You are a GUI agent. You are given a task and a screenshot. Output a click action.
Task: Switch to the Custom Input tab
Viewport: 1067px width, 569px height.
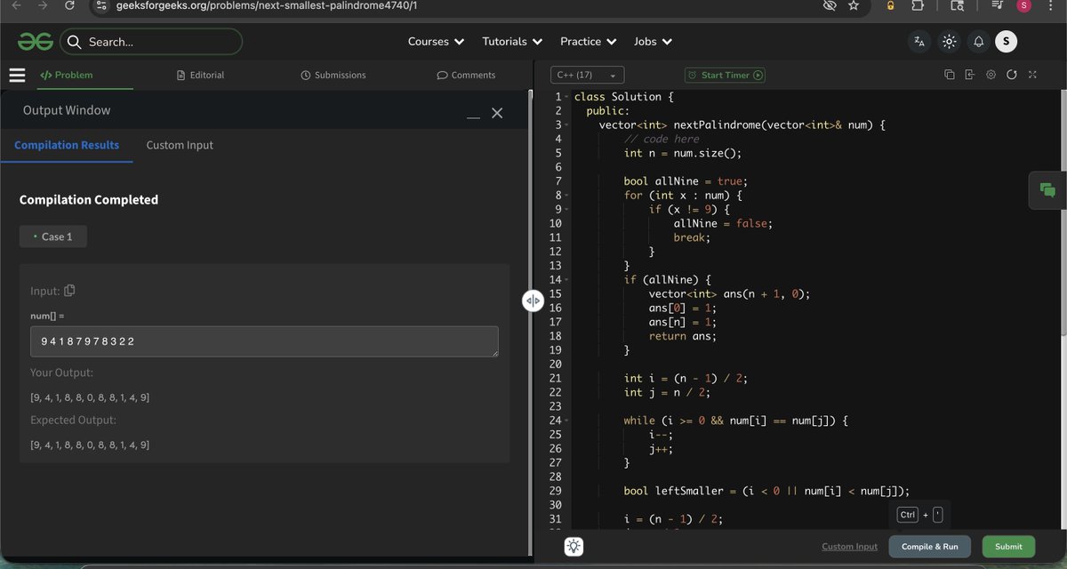coord(180,145)
